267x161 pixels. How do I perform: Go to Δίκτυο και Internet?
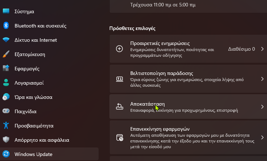pyautogui.click(x=49, y=40)
